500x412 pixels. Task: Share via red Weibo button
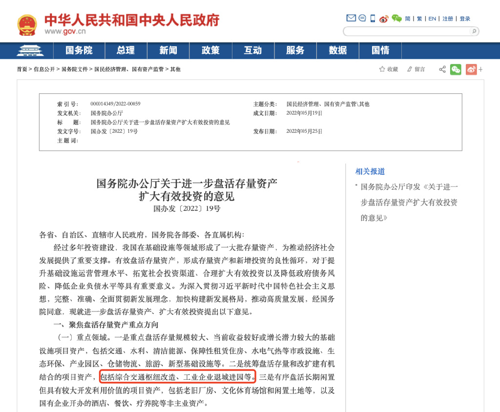coord(471,69)
